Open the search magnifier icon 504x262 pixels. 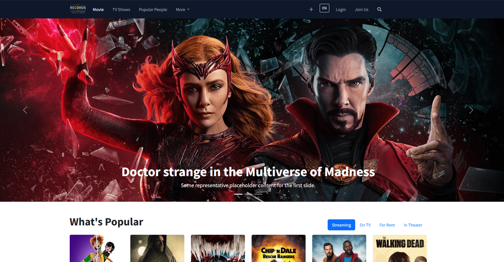click(x=379, y=9)
